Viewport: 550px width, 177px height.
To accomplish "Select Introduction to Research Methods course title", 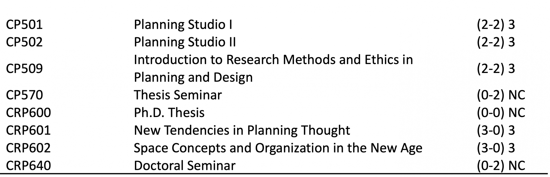I will [273, 68].
